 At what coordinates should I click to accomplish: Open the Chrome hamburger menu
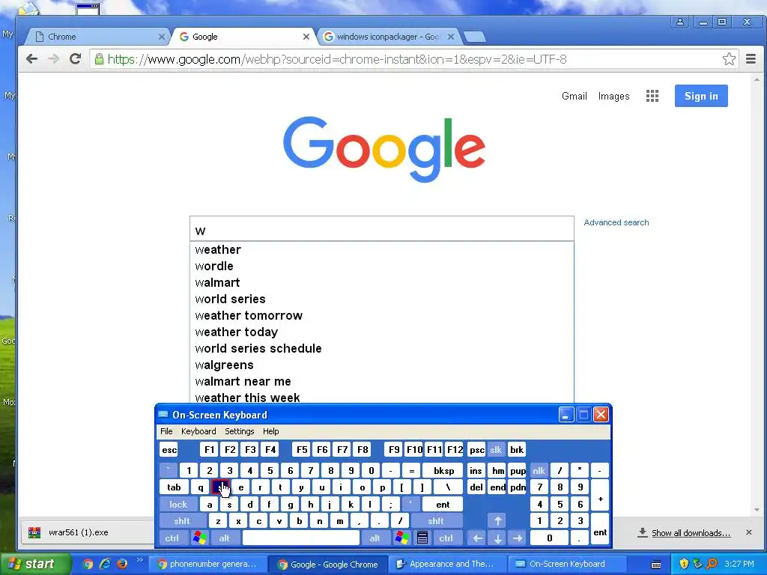[751, 59]
